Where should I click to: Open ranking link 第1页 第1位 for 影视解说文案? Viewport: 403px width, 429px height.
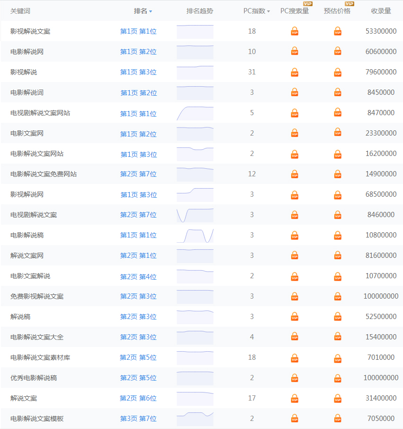coord(138,31)
